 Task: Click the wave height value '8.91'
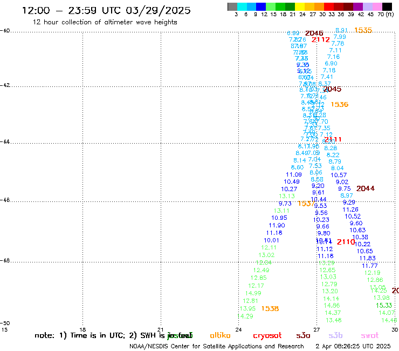pos(341,30)
